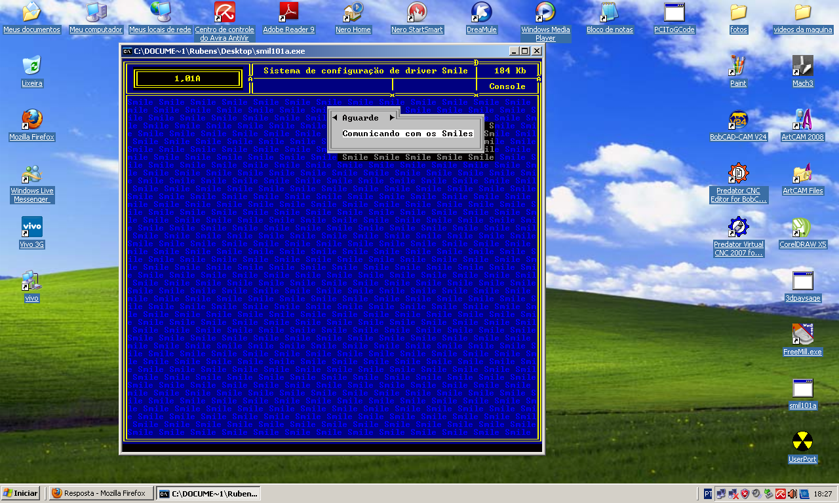
Task: Open Nero Home shortcut
Action: [x=353, y=18]
